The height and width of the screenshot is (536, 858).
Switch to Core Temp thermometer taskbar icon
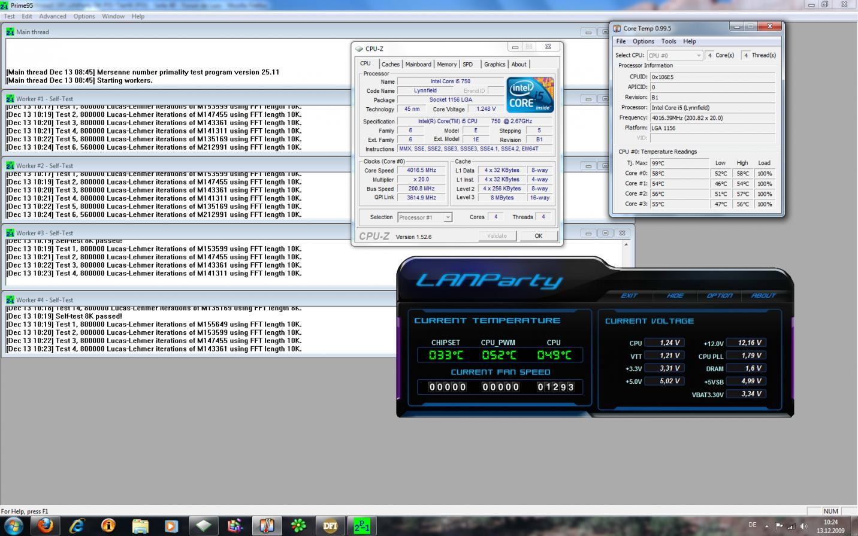pyautogui.click(x=267, y=526)
